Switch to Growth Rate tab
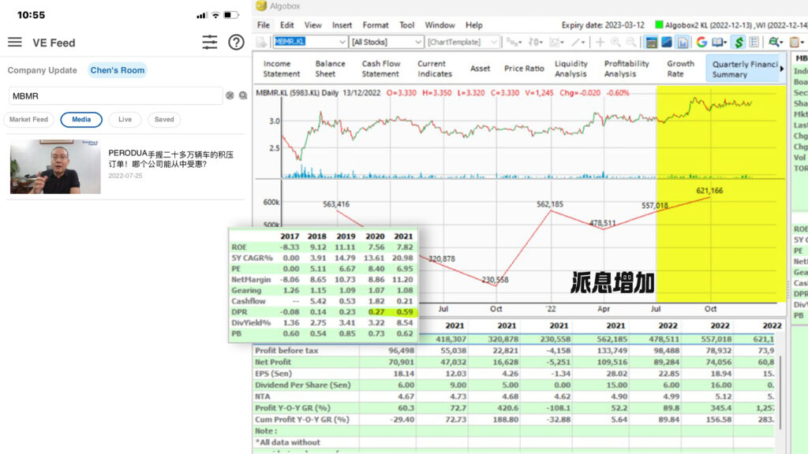808x454 pixels. click(x=680, y=69)
